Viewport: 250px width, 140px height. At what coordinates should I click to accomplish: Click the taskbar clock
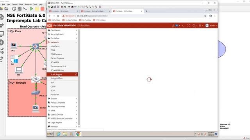[211, 134]
